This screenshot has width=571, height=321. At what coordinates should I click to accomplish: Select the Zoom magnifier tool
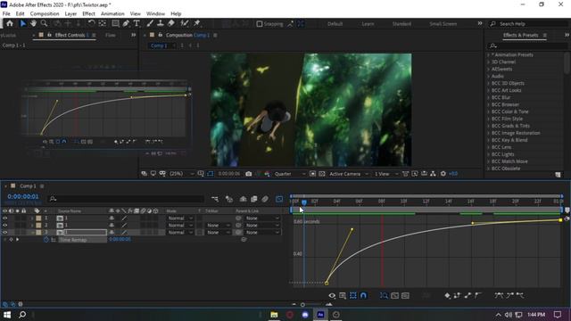(44, 23)
